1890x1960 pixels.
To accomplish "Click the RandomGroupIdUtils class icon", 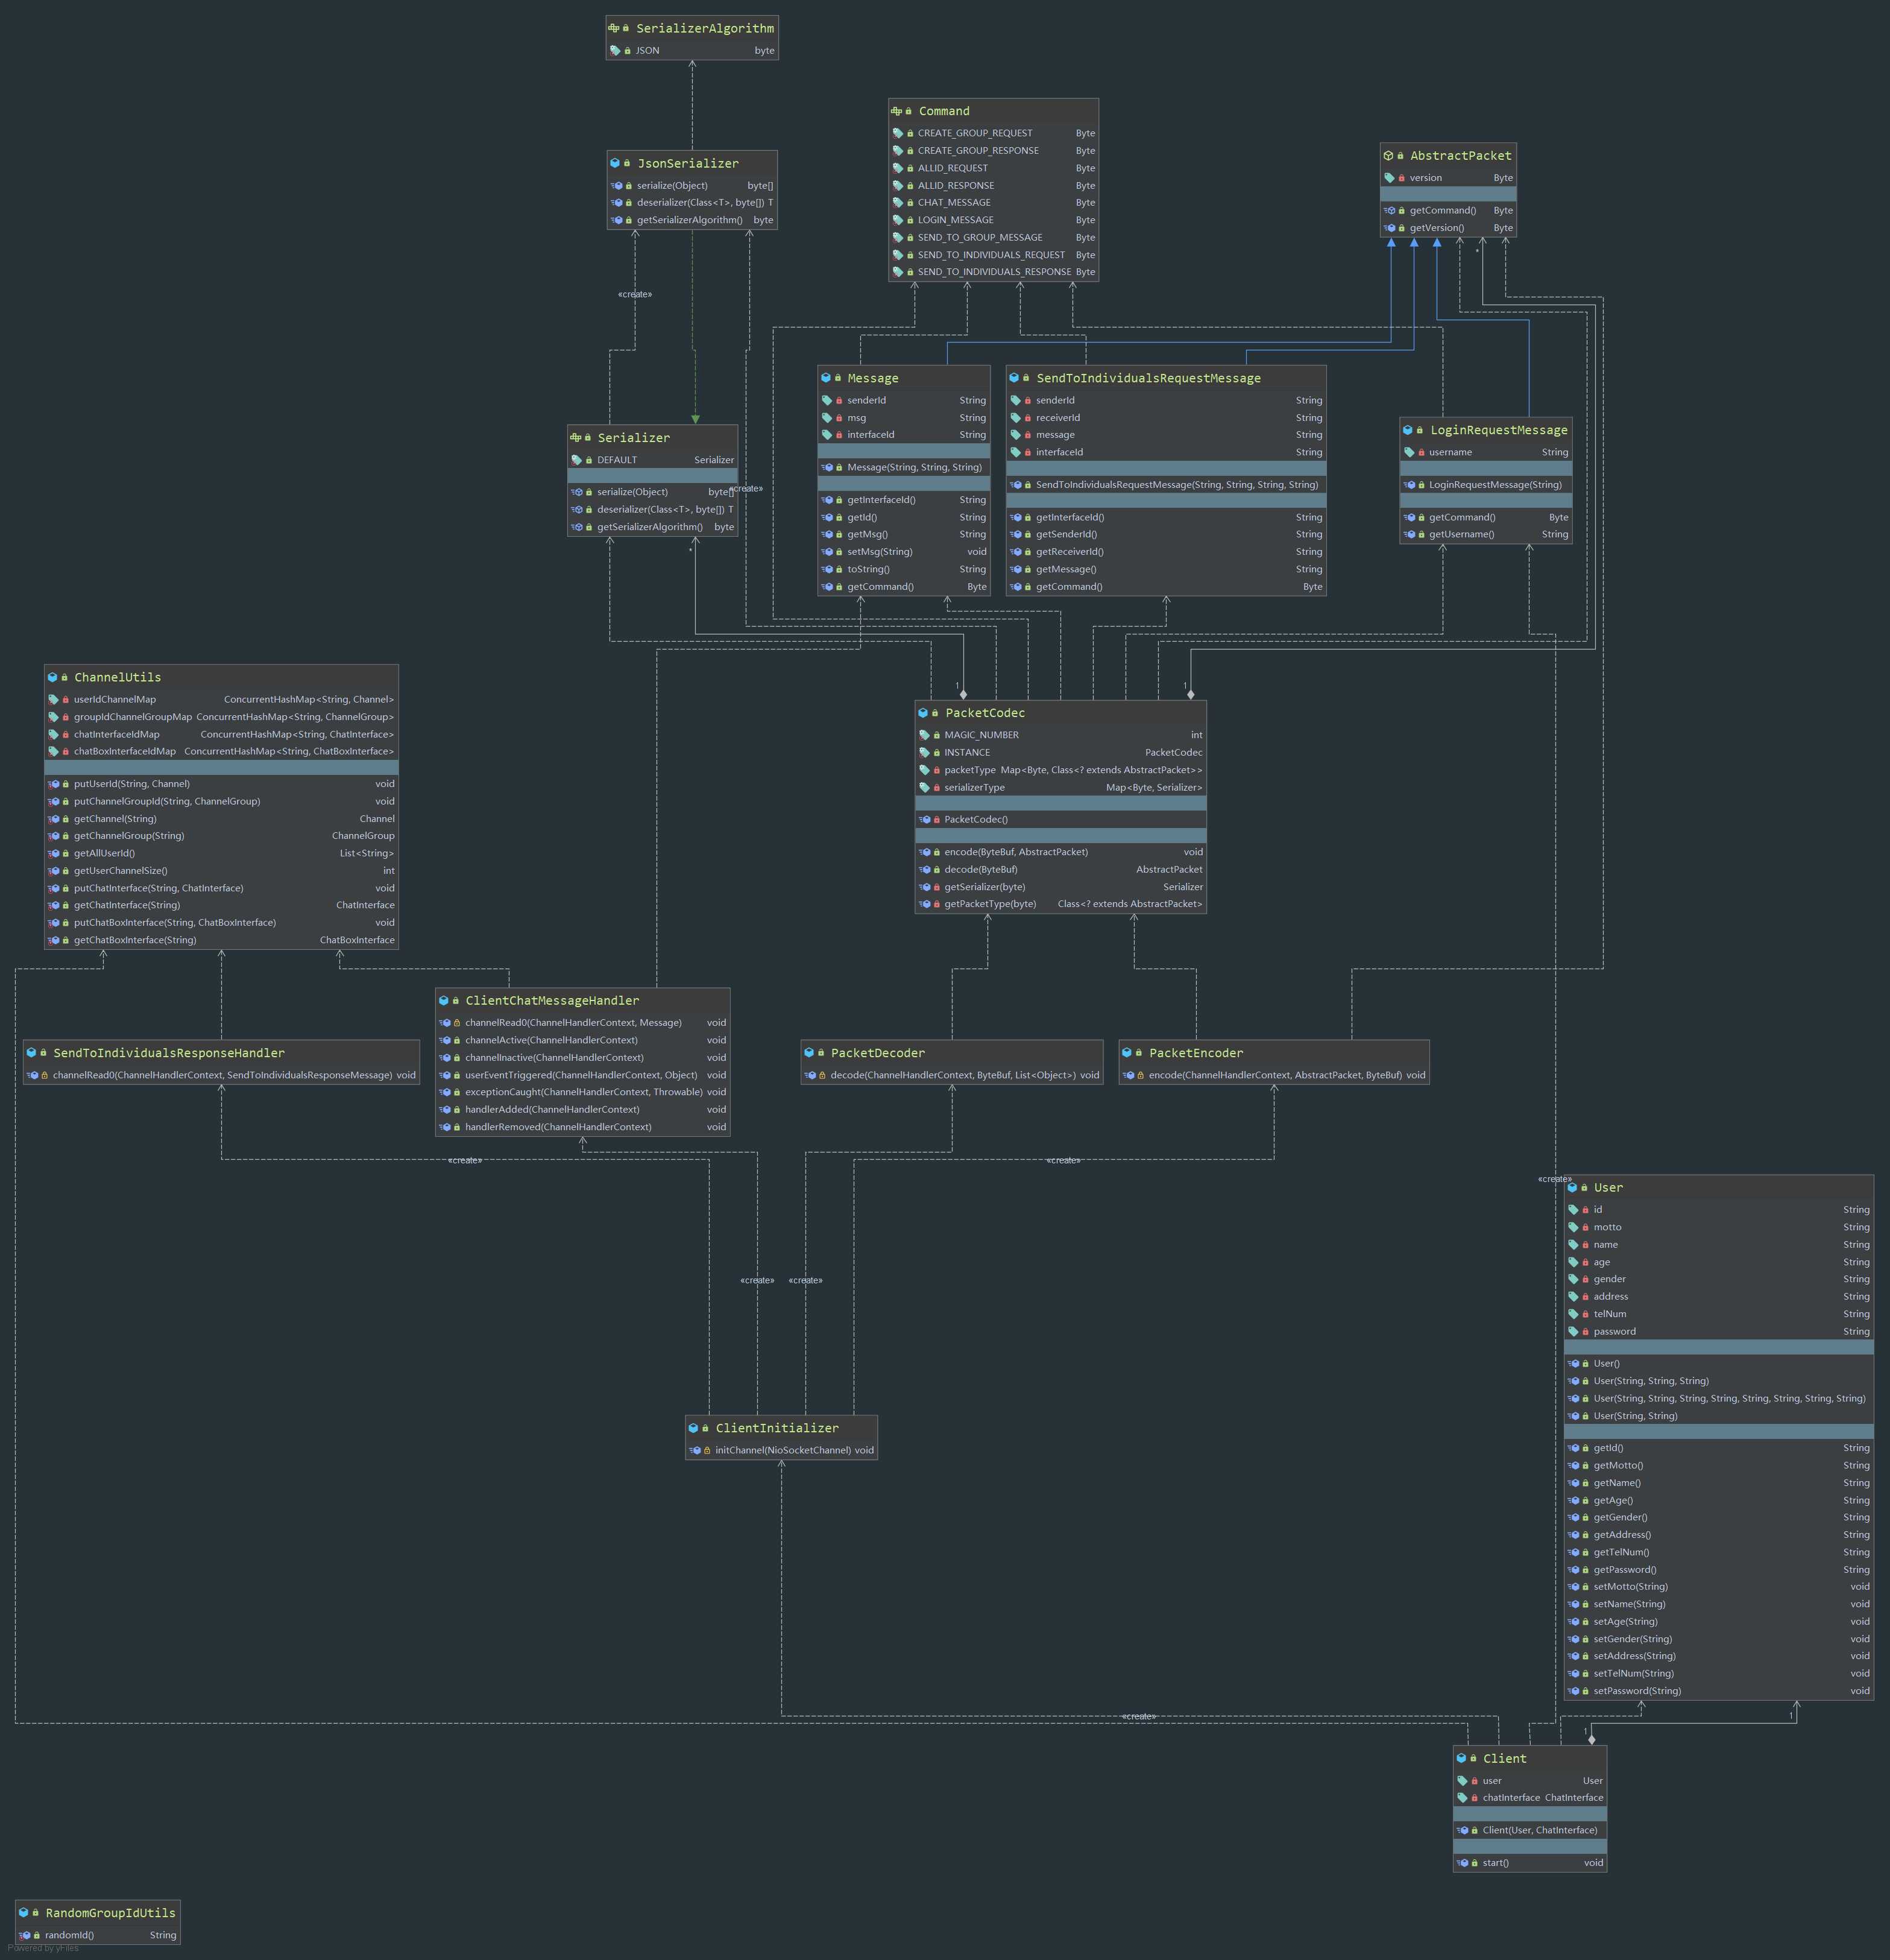I will coord(23,1913).
